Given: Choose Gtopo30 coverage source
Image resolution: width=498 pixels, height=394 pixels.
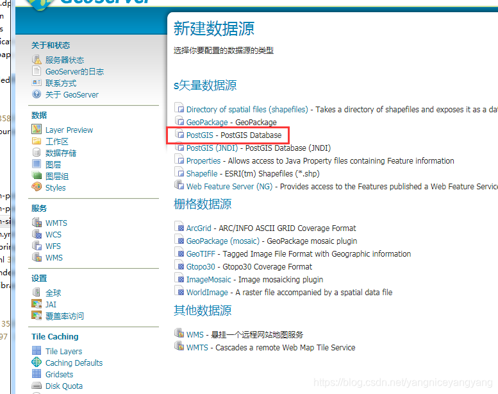Looking at the screenshot, I should click(x=201, y=266).
